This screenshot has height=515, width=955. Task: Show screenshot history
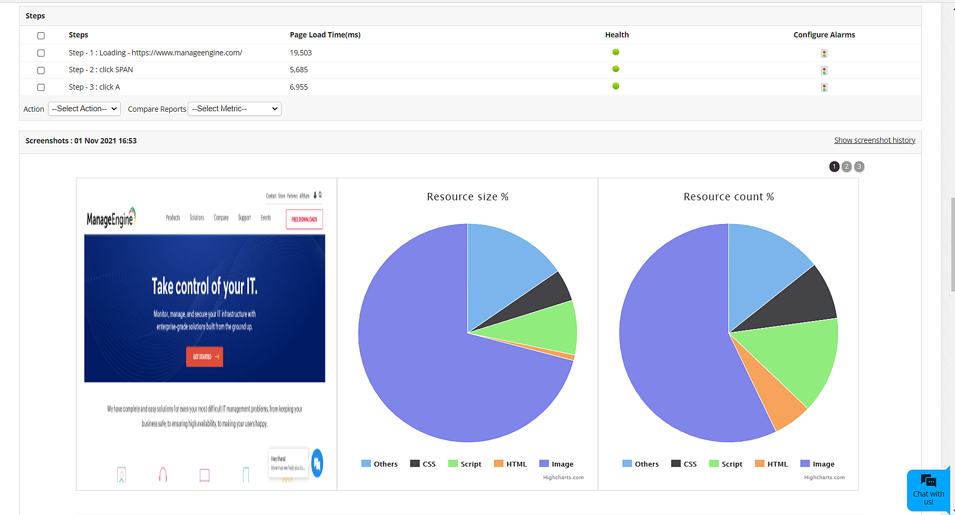click(874, 140)
